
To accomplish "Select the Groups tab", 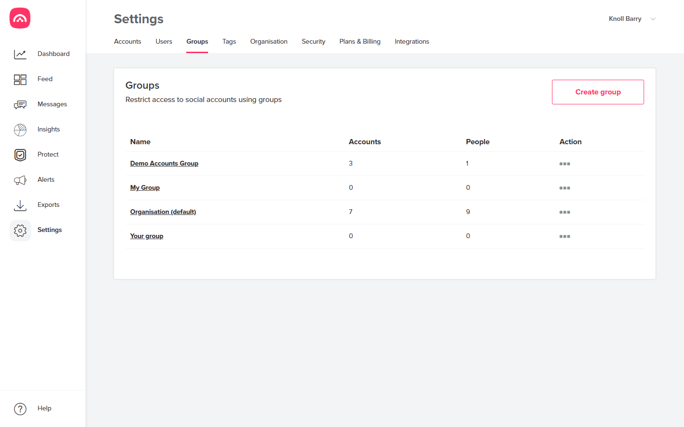I will coord(197,41).
